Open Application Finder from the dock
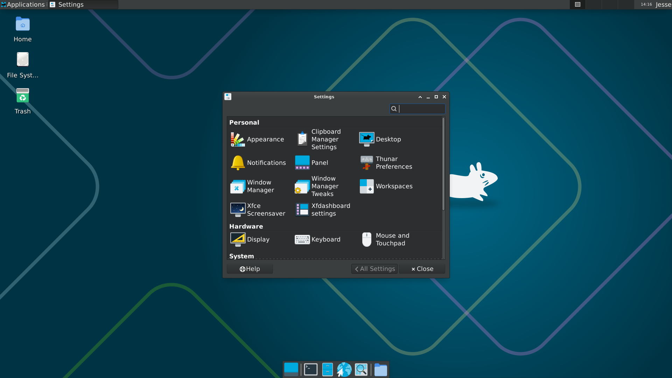672x378 pixels. tap(361, 370)
